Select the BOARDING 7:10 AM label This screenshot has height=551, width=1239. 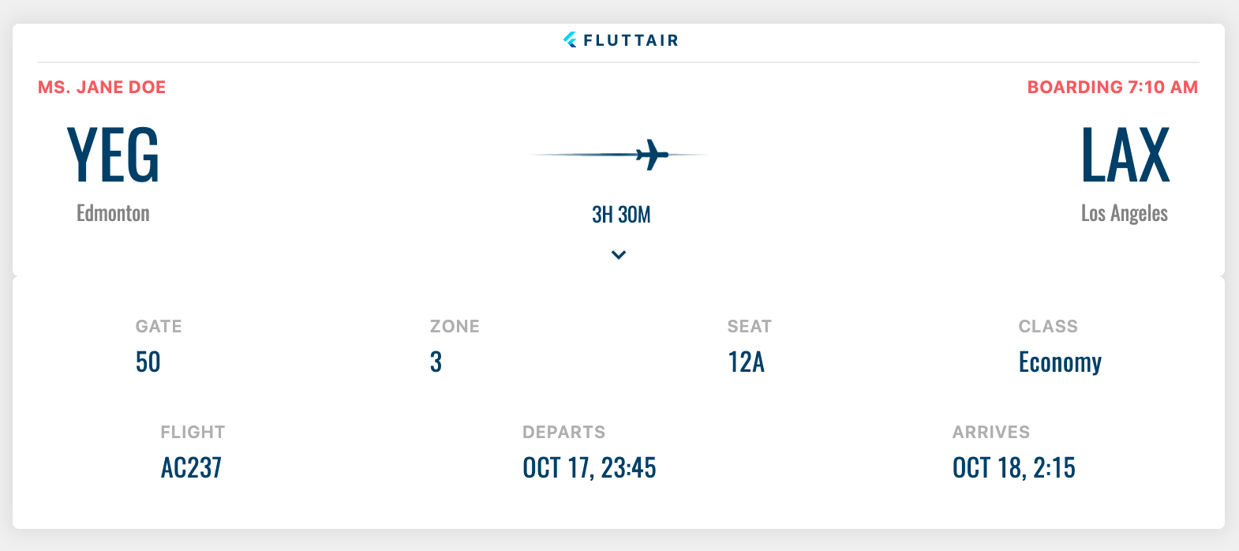click(x=1111, y=87)
